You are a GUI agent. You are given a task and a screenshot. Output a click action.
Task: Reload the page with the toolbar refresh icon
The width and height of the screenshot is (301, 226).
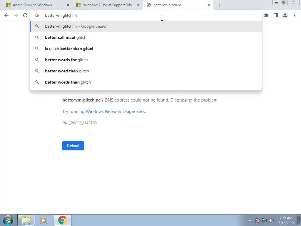click(25, 15)
